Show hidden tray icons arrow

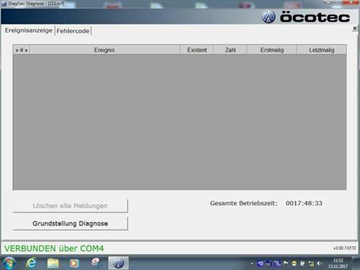(252, 264)
